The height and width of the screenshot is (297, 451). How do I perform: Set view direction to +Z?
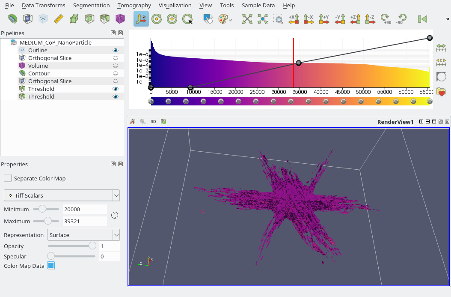(x=355, y=19)
